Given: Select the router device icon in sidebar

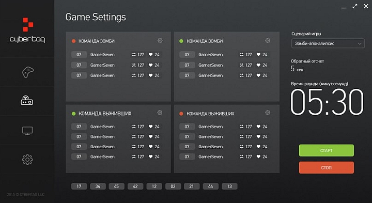Looking at the screenshot, I should pos(27,101).
